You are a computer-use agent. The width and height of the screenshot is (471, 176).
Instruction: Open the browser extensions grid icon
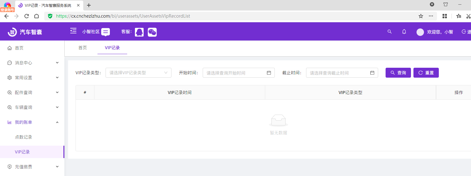[x=445, y=16]
